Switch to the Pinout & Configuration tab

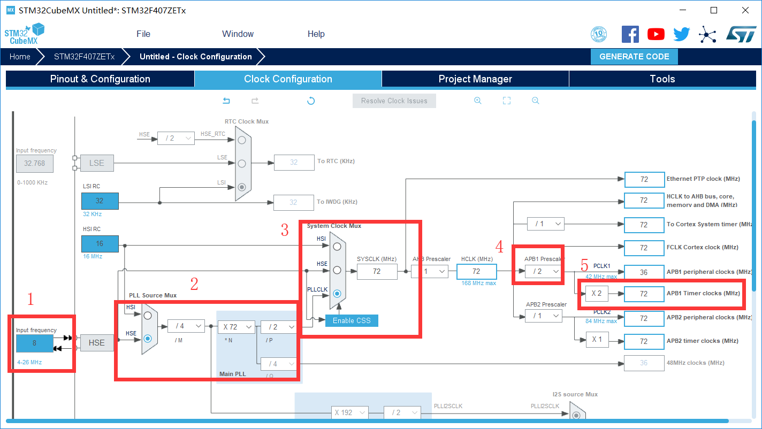point(100,79)
